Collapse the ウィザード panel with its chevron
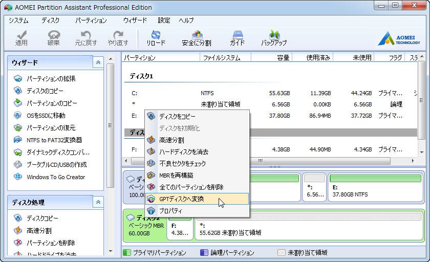Image resolution: width=430 pixels, height=262 pixels. pyautogui.click(x=98, y=62)
